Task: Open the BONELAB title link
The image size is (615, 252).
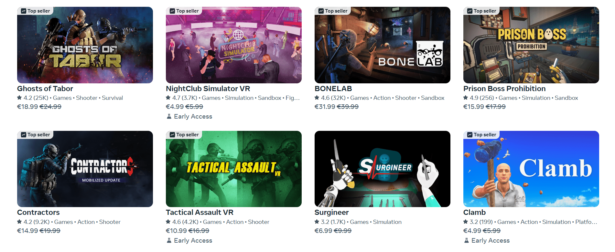Action: point(333,89)
